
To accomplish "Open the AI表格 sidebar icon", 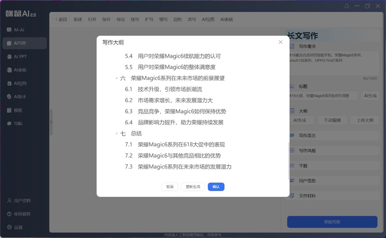I will [9, 70].
